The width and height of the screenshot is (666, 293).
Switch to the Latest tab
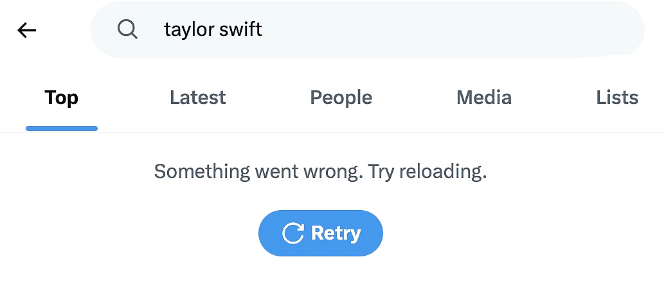[197, 98]
